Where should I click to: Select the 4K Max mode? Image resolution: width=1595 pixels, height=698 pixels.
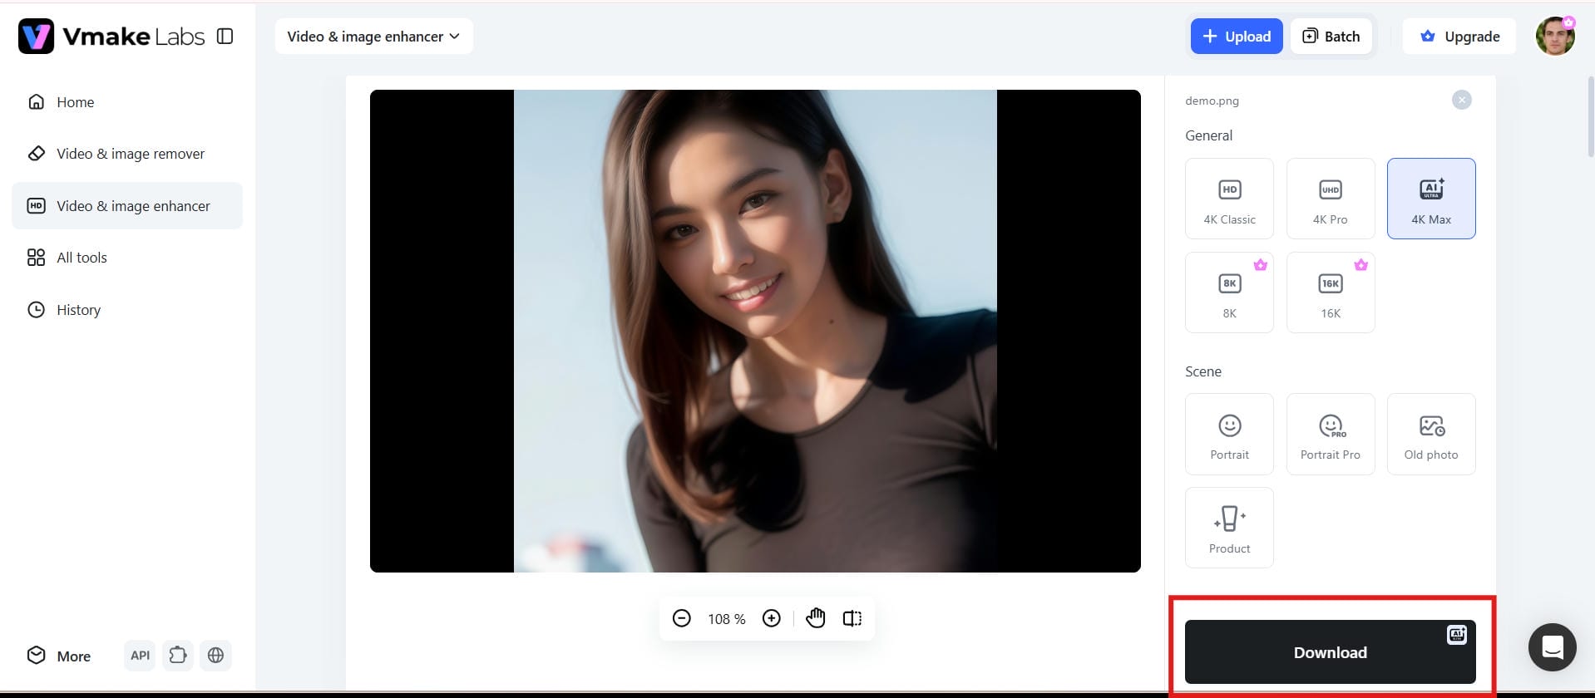pyautogui.click(x=1431, y=199)
